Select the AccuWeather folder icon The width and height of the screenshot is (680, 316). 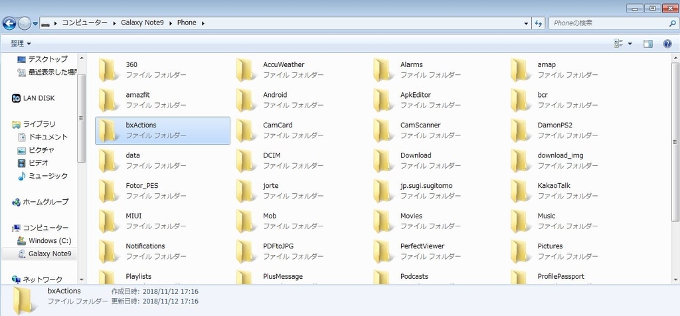click(246, 69)
